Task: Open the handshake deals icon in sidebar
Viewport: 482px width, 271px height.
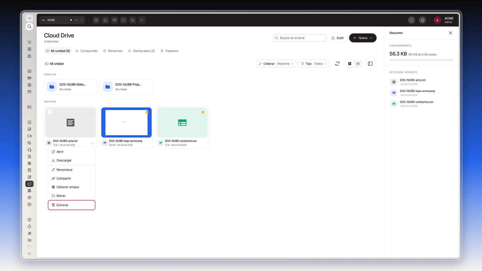Action: pos(29,78)
